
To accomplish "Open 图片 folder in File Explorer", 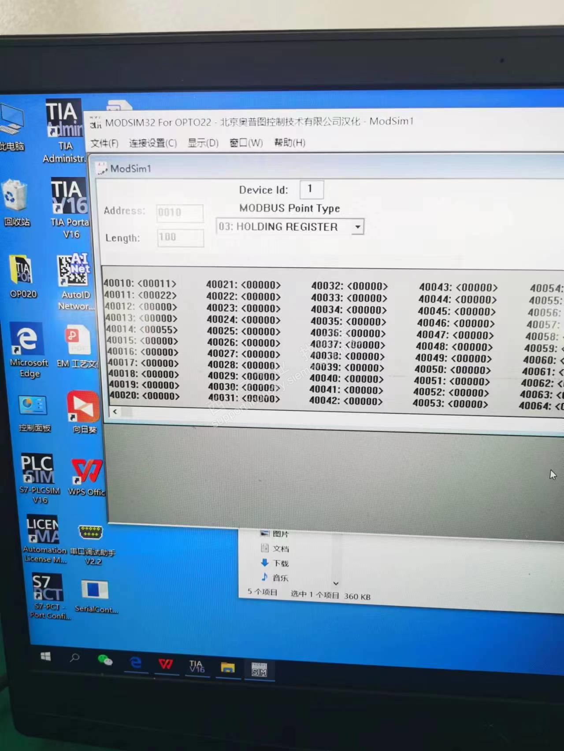I will pos(275,534).
